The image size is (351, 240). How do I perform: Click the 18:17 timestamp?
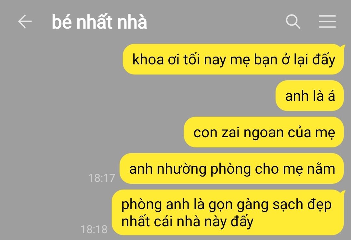[102, 178]
